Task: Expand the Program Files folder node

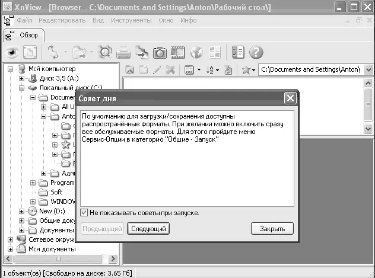Action: point(33,183)
